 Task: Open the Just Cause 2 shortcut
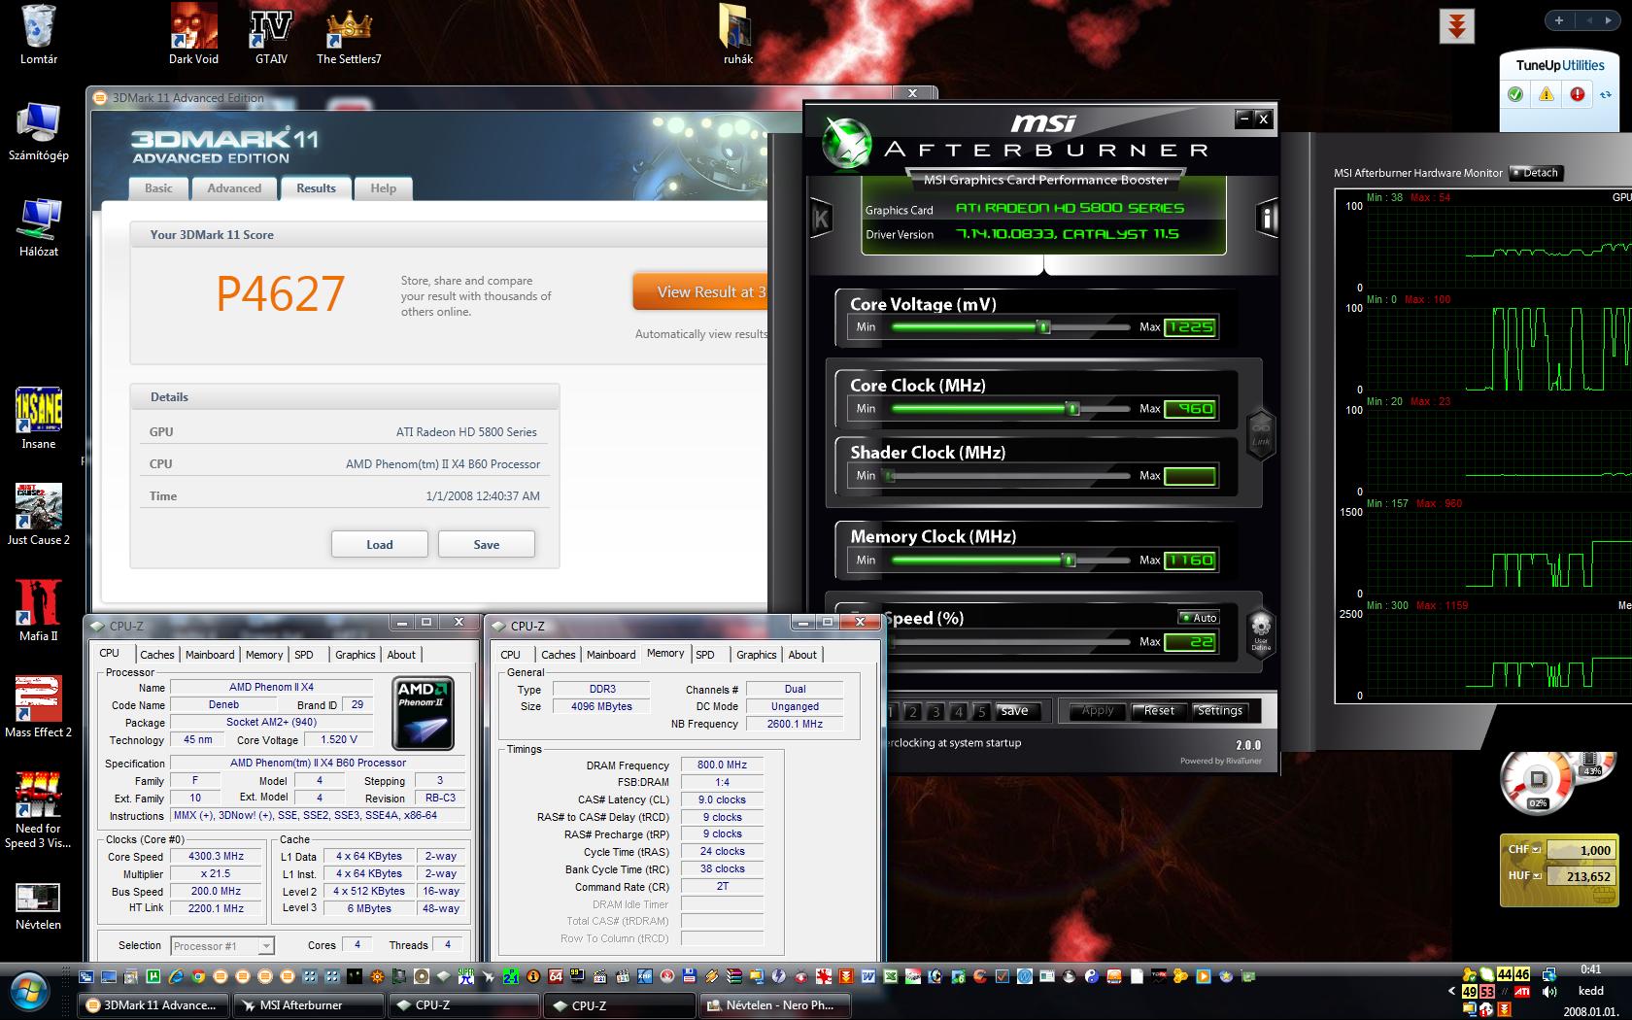tap(39, 515)
